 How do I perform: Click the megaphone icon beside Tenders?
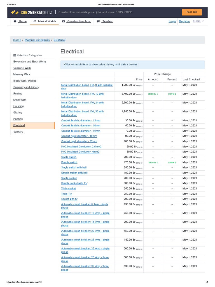(98, 21)
